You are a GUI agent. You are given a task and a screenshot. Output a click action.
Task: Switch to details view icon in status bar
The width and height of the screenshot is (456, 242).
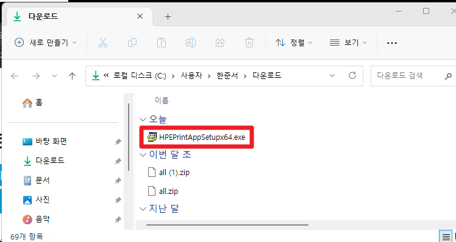coord(446,236)
